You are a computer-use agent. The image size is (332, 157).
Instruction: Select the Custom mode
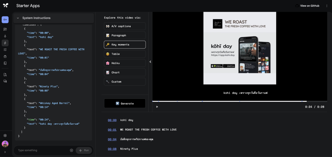point(125,82)
